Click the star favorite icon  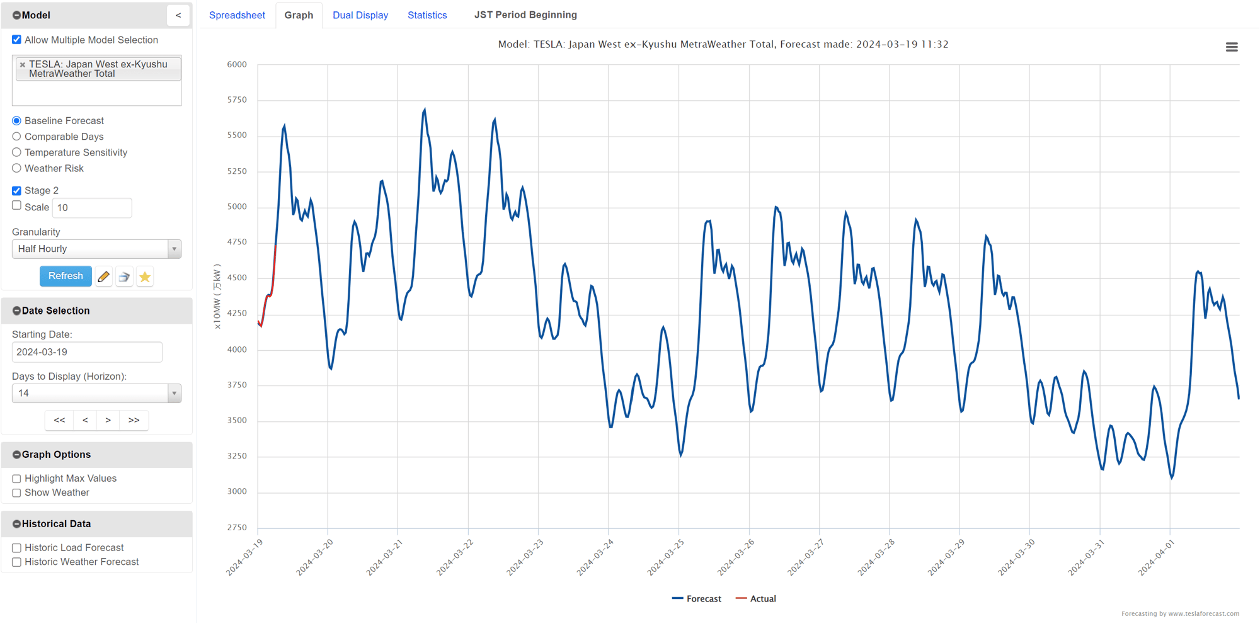tap(145, 276)
